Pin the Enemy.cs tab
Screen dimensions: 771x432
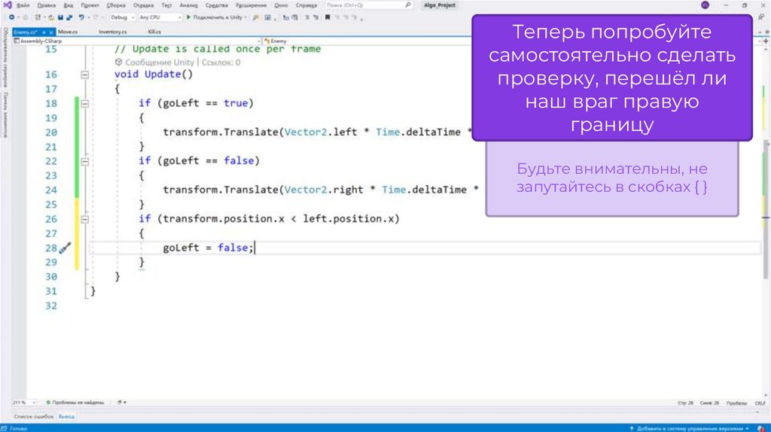click(44, 32)
